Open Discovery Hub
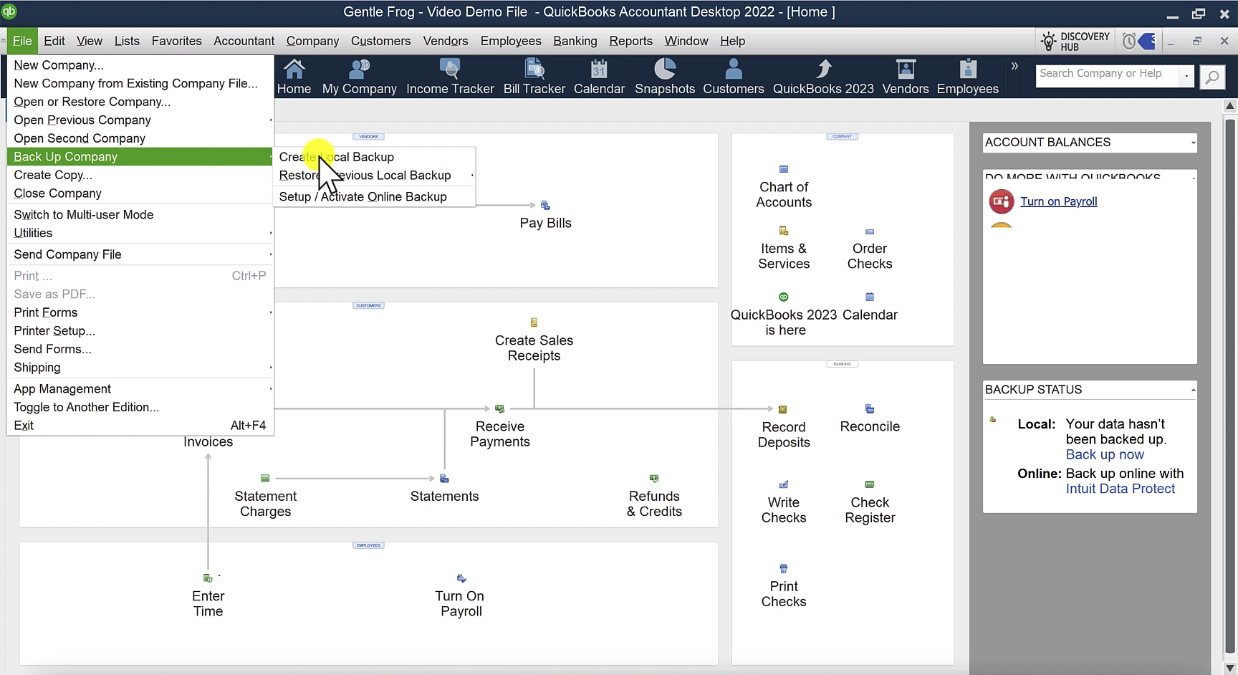 [x=1074, y=42]
